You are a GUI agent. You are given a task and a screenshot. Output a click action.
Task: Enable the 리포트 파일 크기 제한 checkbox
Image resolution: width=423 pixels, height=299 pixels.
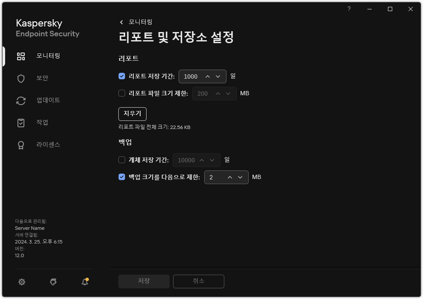point(122,94)
